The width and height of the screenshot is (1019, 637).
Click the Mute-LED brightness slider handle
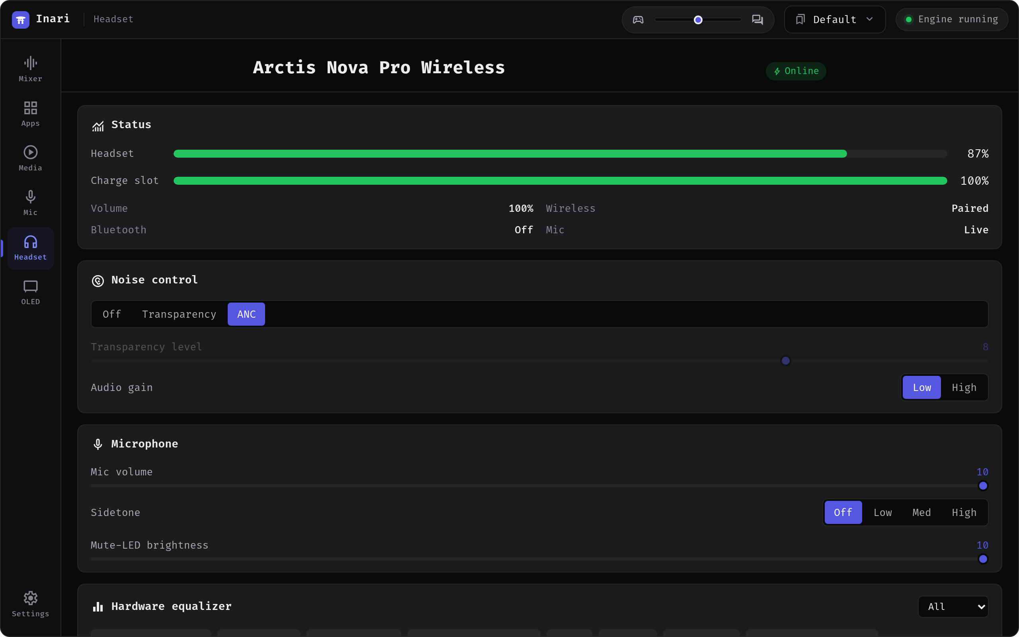983,559
